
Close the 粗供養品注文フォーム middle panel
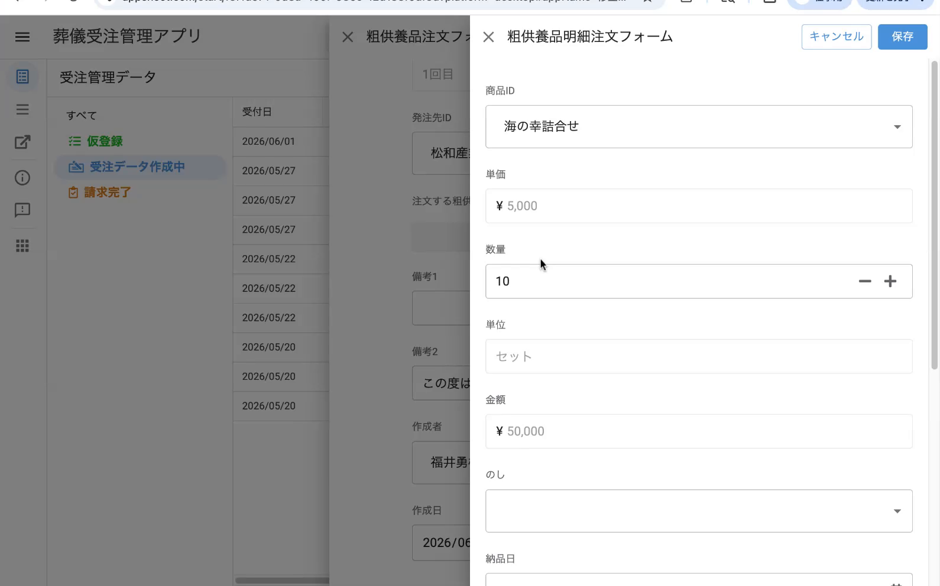[x=348, y=37]
